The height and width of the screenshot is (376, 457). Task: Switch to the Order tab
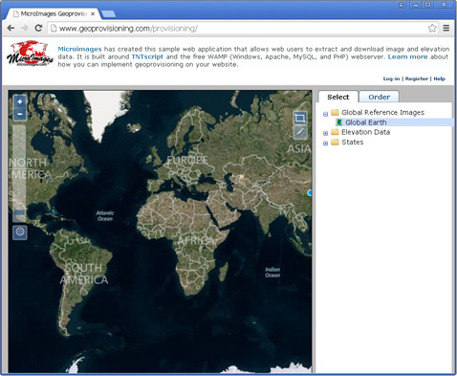pos(379,97)
